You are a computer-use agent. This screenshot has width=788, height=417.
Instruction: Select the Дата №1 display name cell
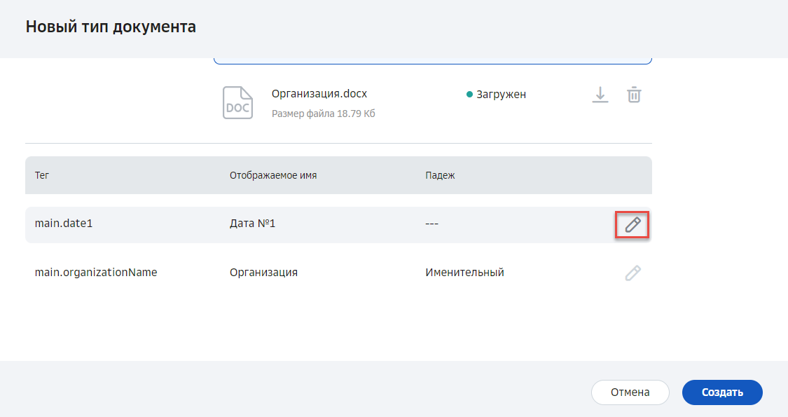(252, 224)
